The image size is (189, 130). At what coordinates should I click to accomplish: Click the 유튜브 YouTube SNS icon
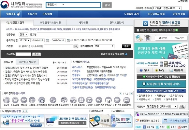tap(179, 127)
